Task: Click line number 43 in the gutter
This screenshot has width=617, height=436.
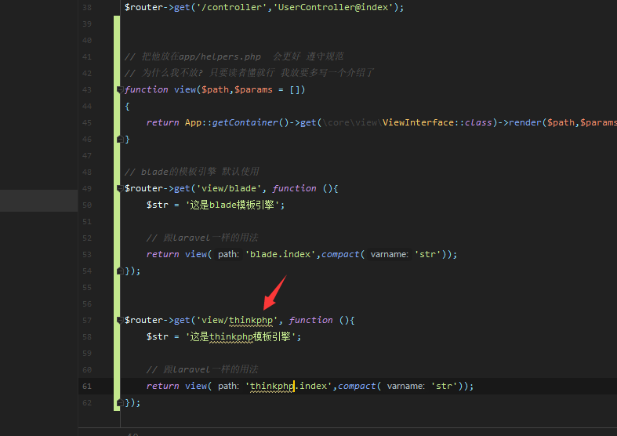Action: [87, 89]
